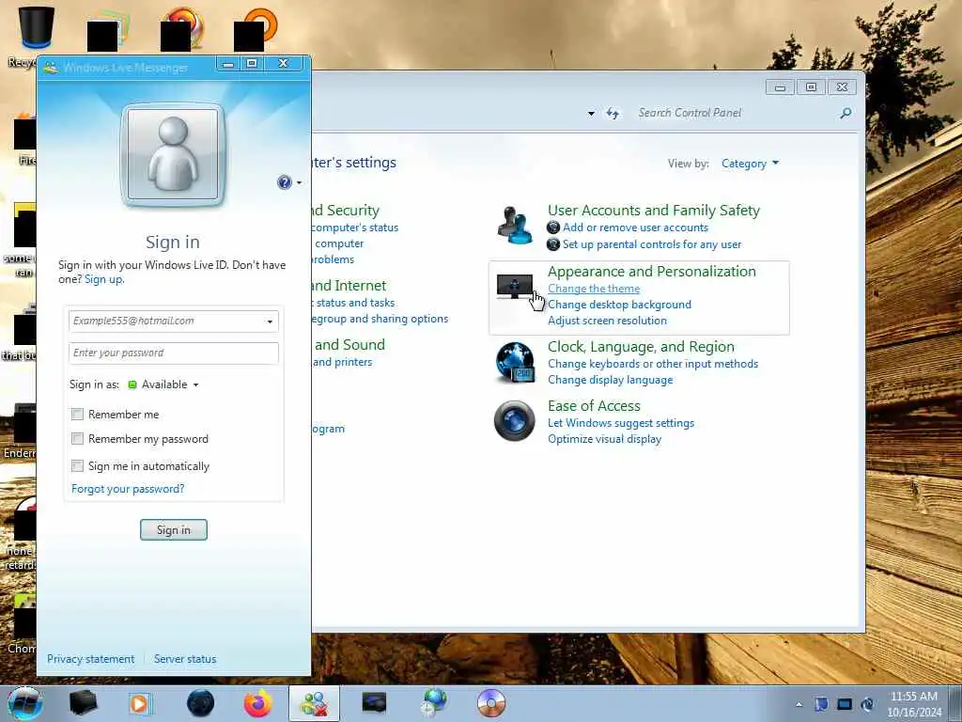Click the volume tray icon
Screen dimensions: 962x722
(867, 704)
